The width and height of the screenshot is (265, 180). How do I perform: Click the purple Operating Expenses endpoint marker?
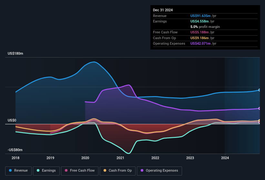[260, 109]
